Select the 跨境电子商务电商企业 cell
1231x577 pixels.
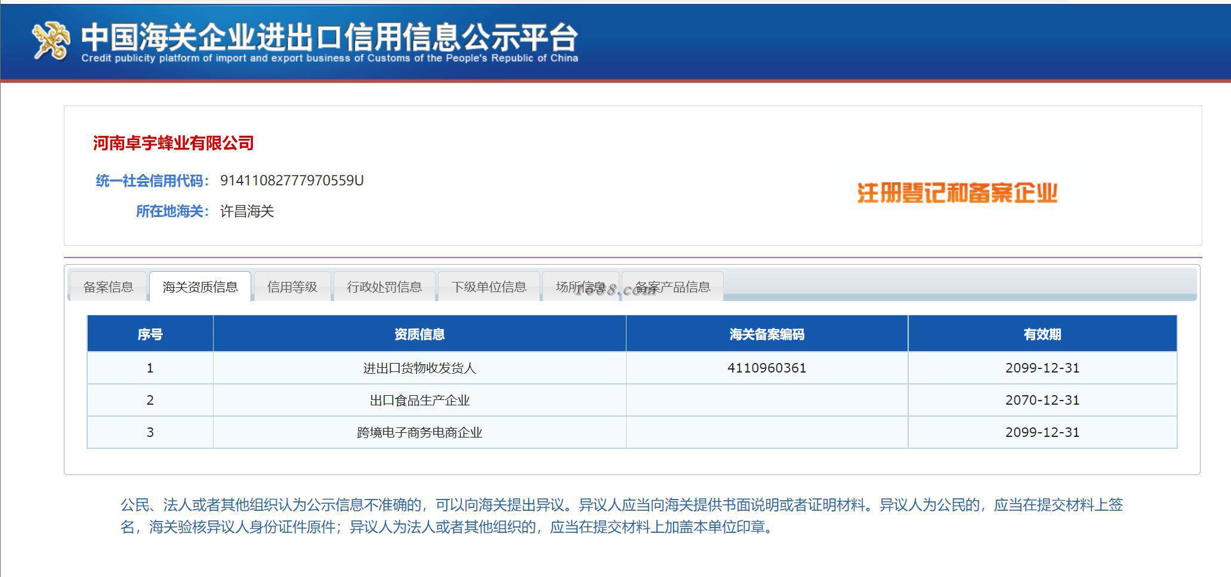tap(419, 432)
